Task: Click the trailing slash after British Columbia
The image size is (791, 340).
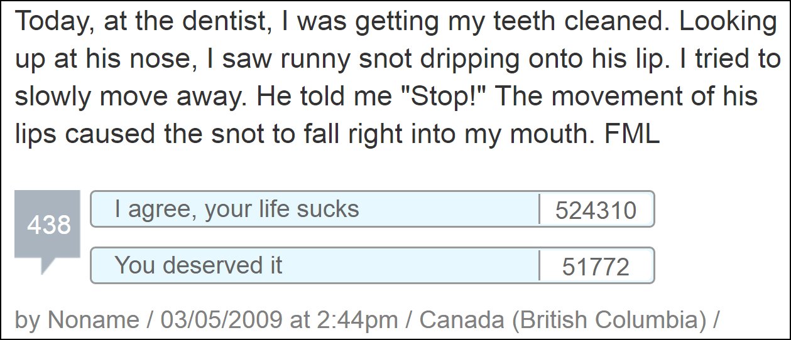Action: click(716, 320)
